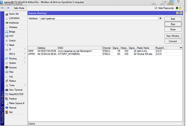Expand the Tools submenu
Image resolution: width=187 pixels, height=126 pixels.
(x=12, y=85)
